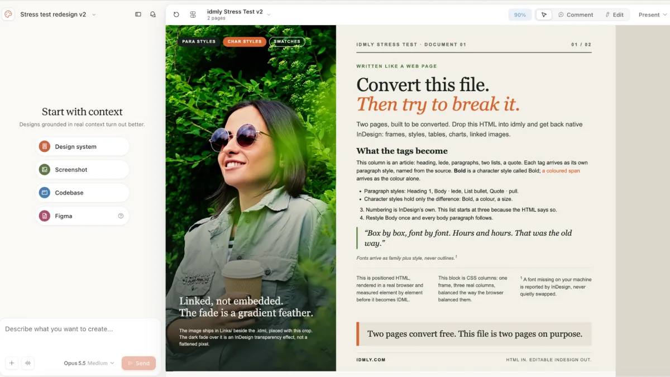This screenshot has width=670, height=377.
Task: Open the pages overview grid icon
Action: (x=193, y=15)
